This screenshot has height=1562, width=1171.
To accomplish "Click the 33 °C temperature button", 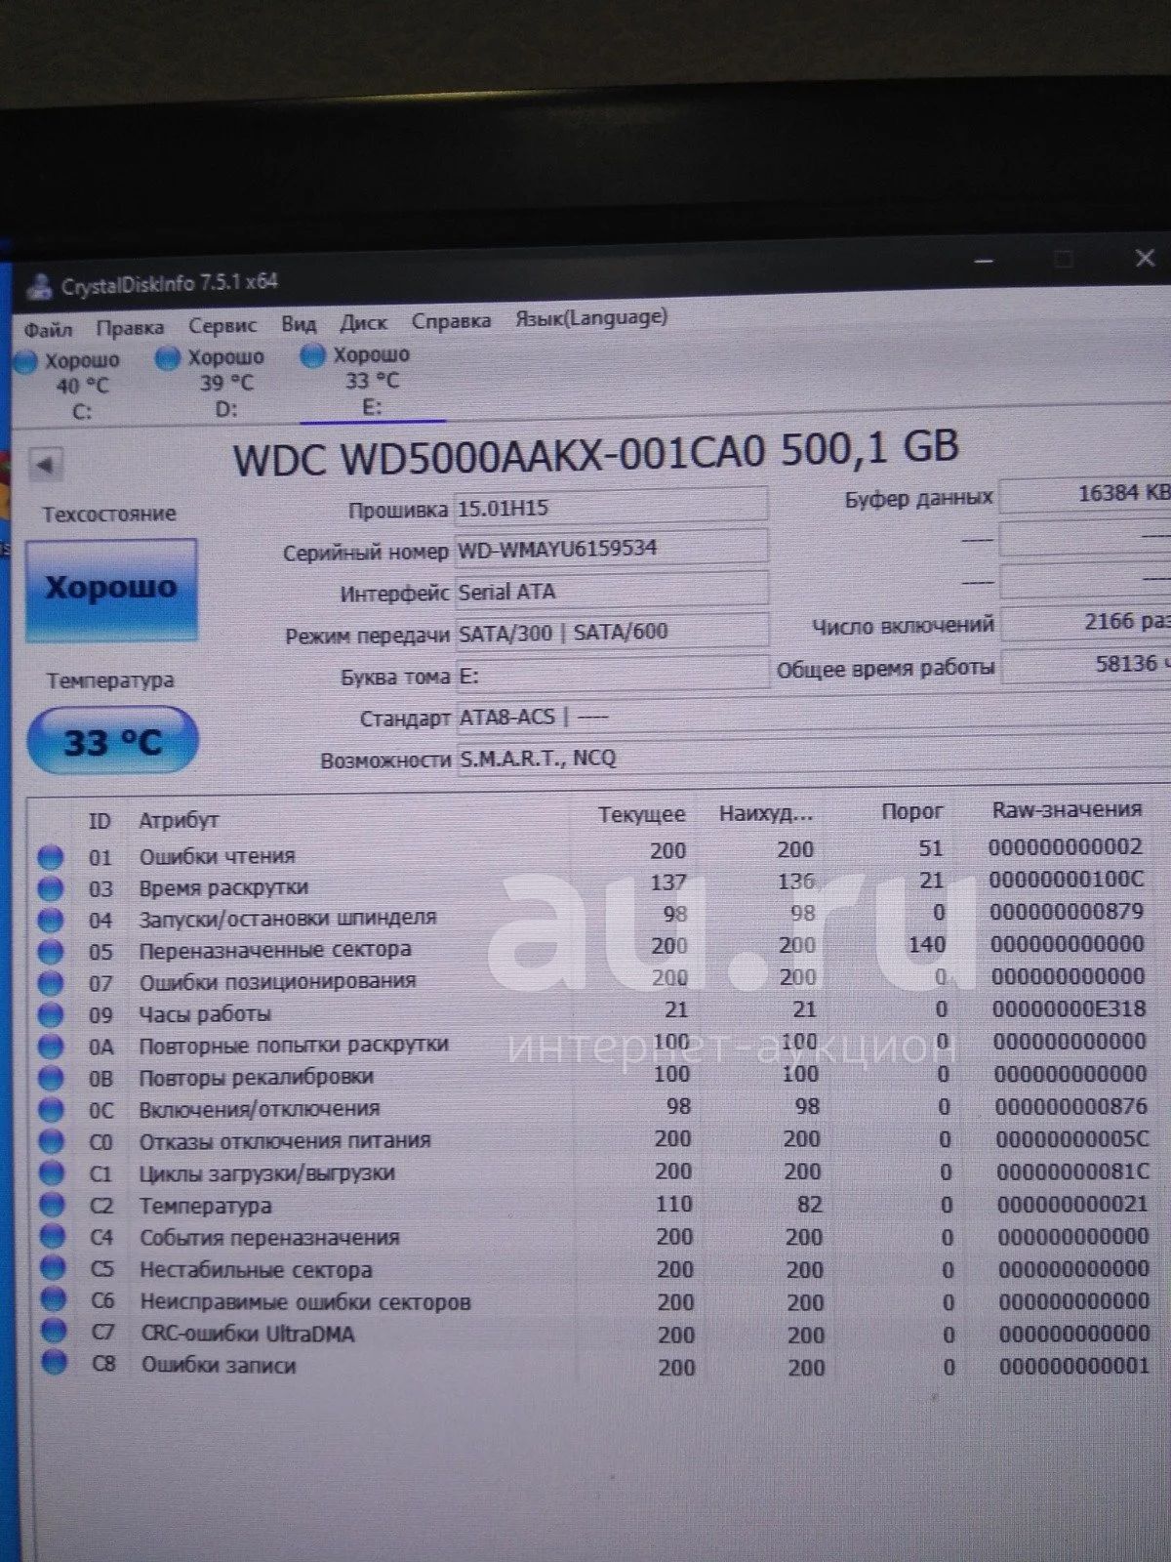I will click(x=113, y=741).
